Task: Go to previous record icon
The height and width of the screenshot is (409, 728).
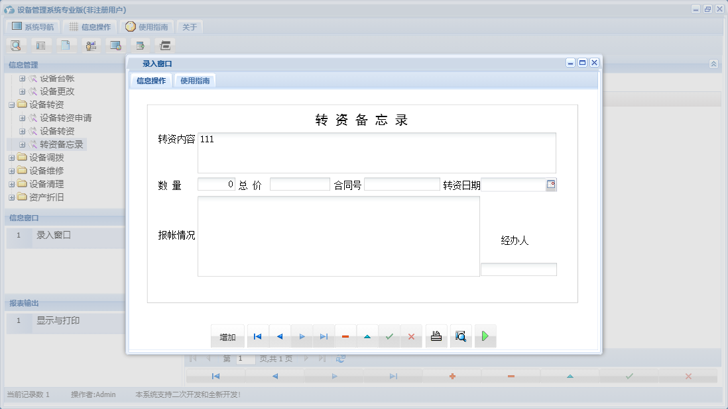Action: click(279, 336)
